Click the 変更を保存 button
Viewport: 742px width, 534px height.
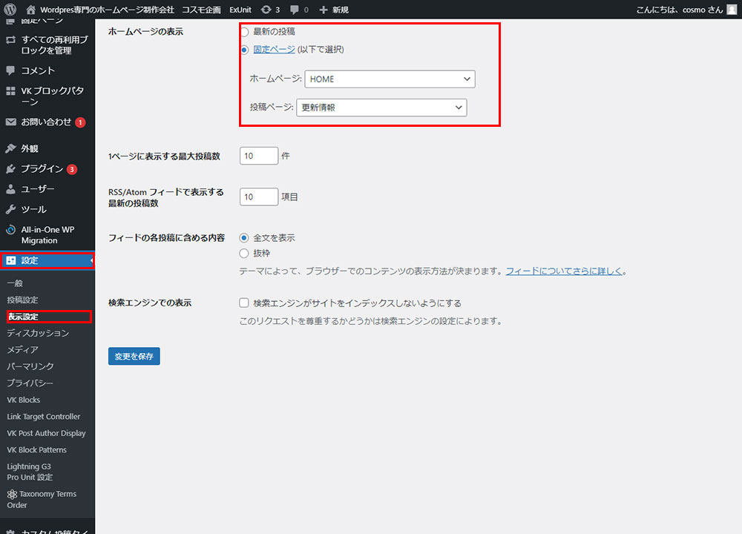pos(134,357)
